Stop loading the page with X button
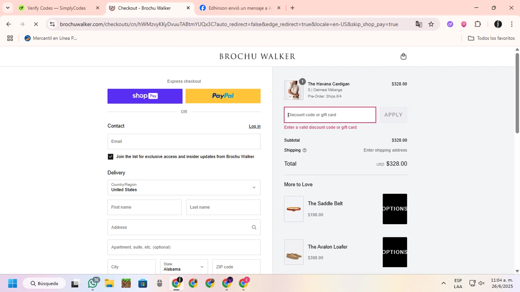This screenshot has height=292, width=520. [36, 24]
